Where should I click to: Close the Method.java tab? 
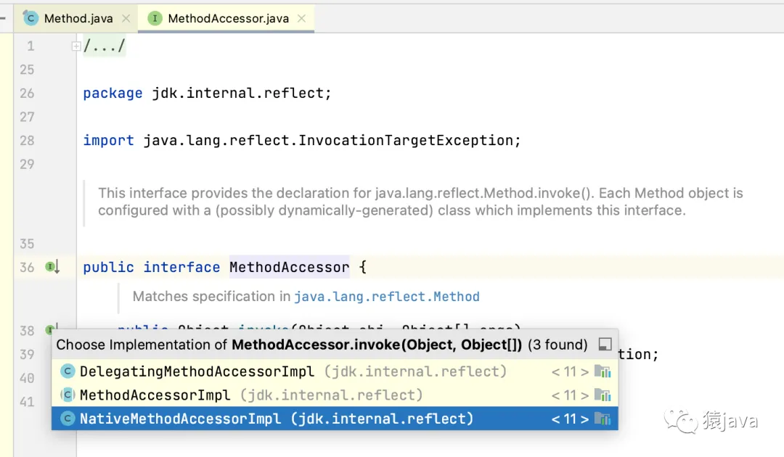[126, 19]
